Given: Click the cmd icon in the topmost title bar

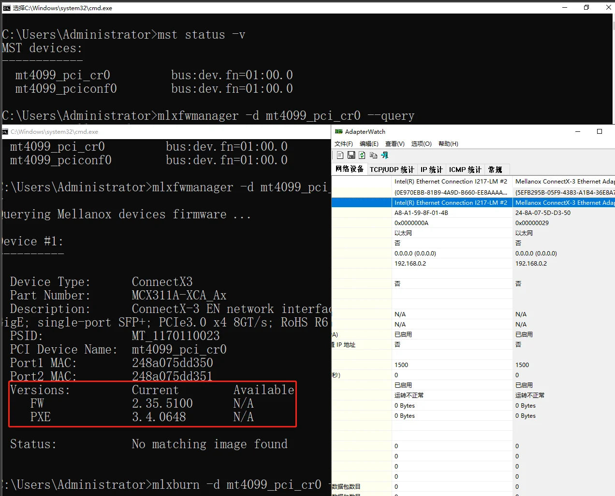Looking at the screenshot, I should [x=6, y=8].
